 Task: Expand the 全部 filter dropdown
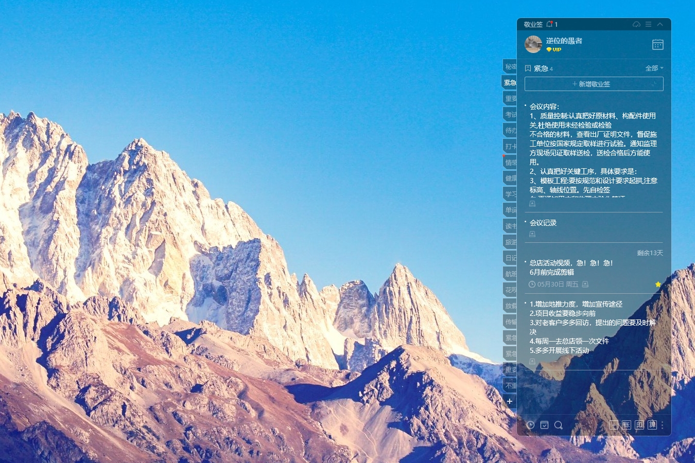point(654,68)
